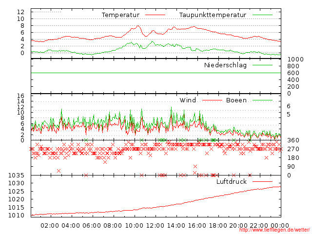312x234 pixels.
Task: Click the red Temperatur legend line sample
Action: click(x=155, y=15)
